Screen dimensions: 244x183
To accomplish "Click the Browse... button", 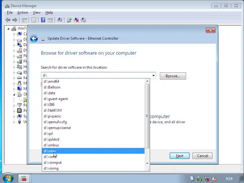I will click(173, 76).
